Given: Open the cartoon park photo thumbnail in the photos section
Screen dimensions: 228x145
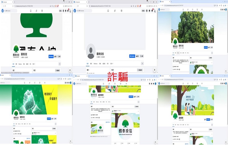Looking at the screenshot, I should click(x=94, y=129).
